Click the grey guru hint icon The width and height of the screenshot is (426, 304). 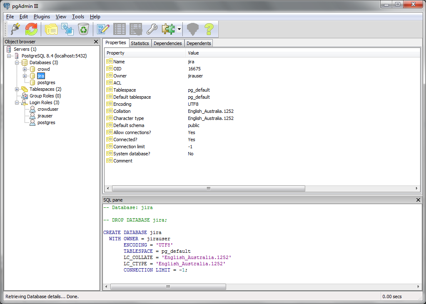click(x=193, y=29)
